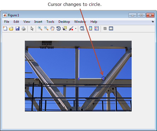Minimize the Figure 1 window
Screen dimensions: 157x131
(x=132, y=15)
